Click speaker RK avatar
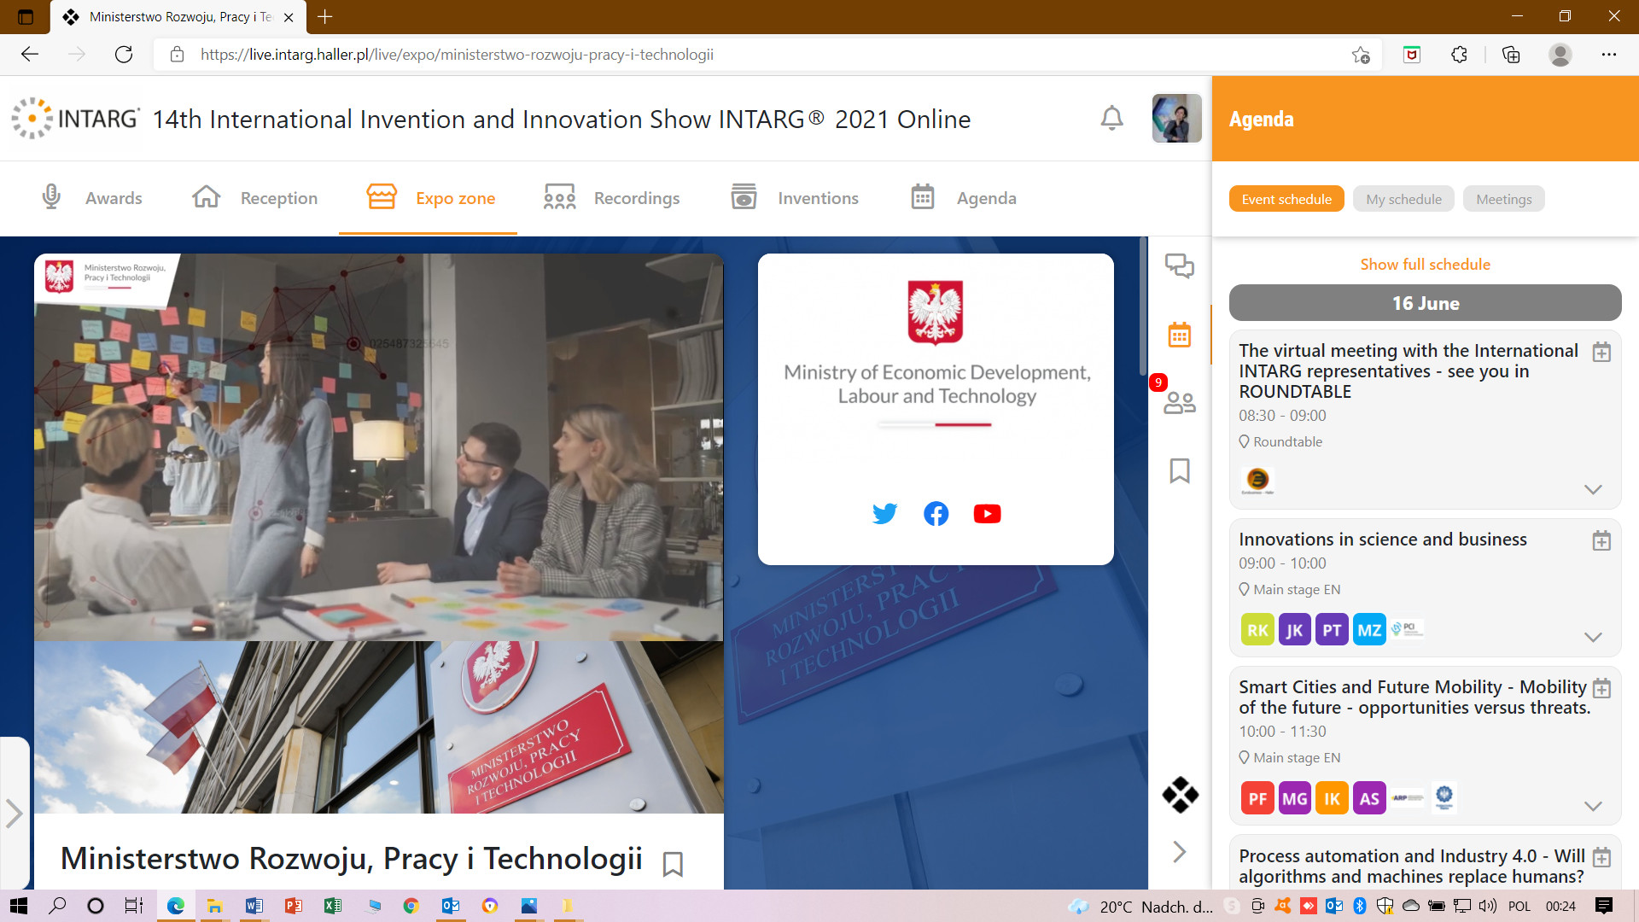This screenshot has height=922, width=1639. [1257, 630]
